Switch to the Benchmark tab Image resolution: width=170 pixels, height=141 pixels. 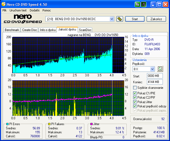pyautogui.click(x=12, y=30)
